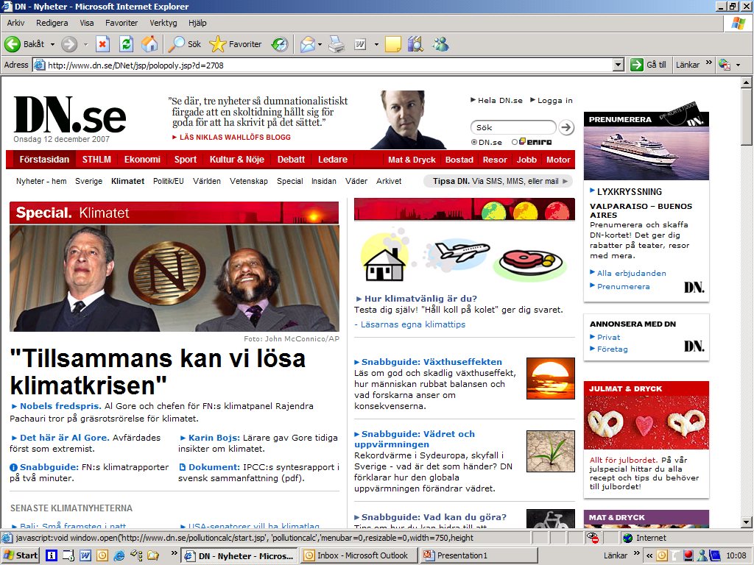Switch to the Ekonomi section tab
This screenshot has height=565, width=754.
coord(142,160)
